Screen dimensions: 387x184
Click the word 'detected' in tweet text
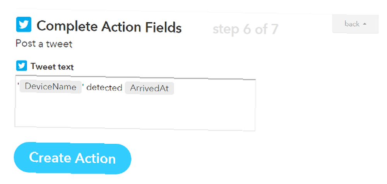click(x=104, y=88)
